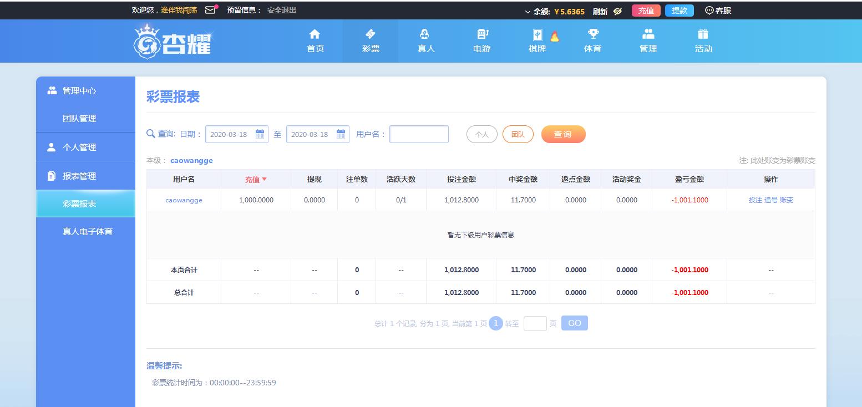862x407 pixels.
Task: Open the 首页 home icon in navigation
Action: 315,35
